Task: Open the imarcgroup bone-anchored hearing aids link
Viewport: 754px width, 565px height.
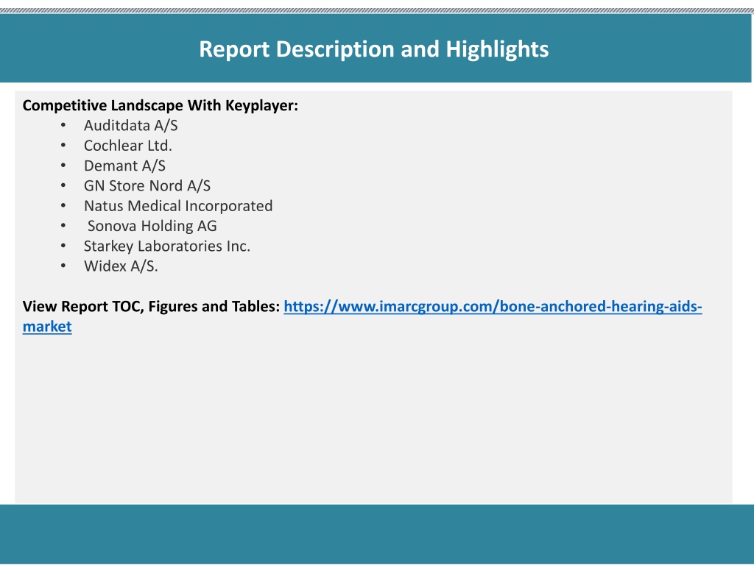Action: click(493, 307)
